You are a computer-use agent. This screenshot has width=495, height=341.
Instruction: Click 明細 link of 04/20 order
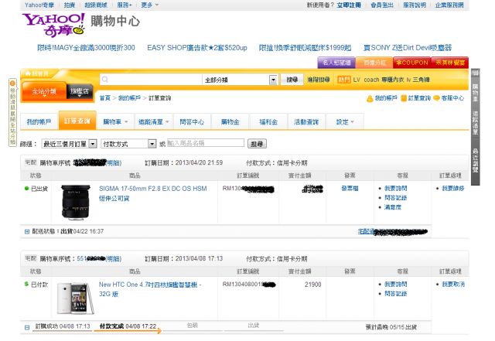click(x=114, y=163)
